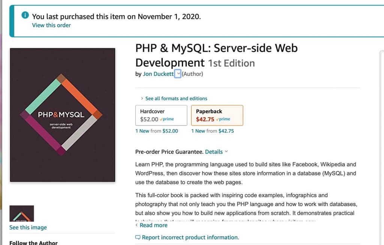The image size is (384, 245).
Task: Click 1 New from $42.75 offer link
Action: point(213,131)
